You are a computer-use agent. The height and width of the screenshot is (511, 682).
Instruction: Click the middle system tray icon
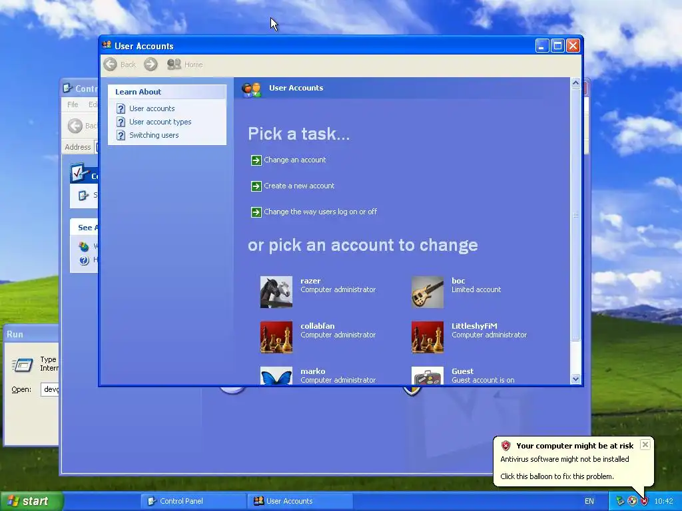[x=632, y=501]
